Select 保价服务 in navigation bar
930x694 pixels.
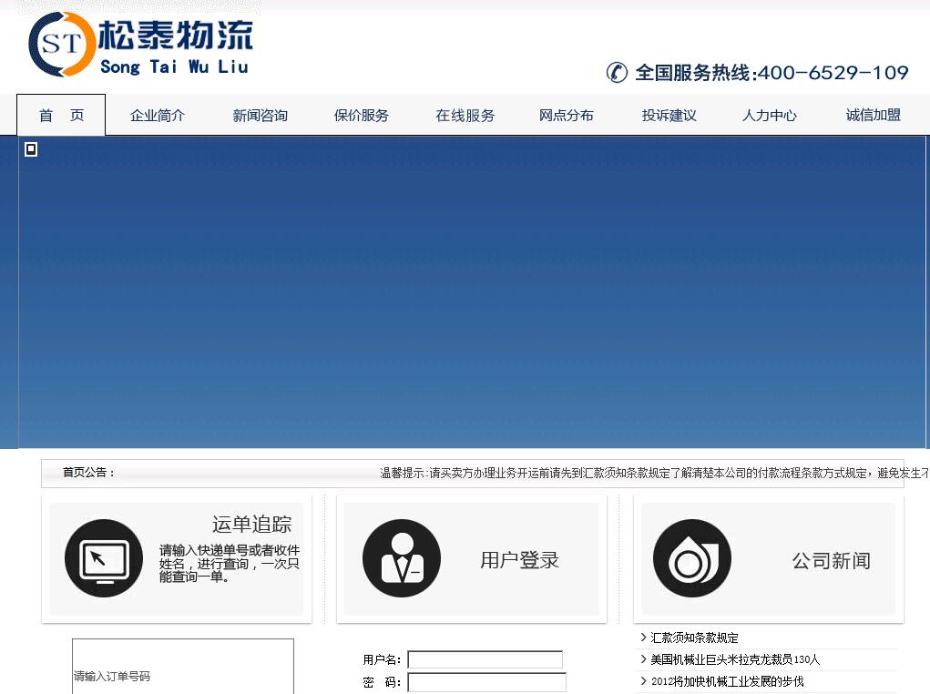pos(362,116)
